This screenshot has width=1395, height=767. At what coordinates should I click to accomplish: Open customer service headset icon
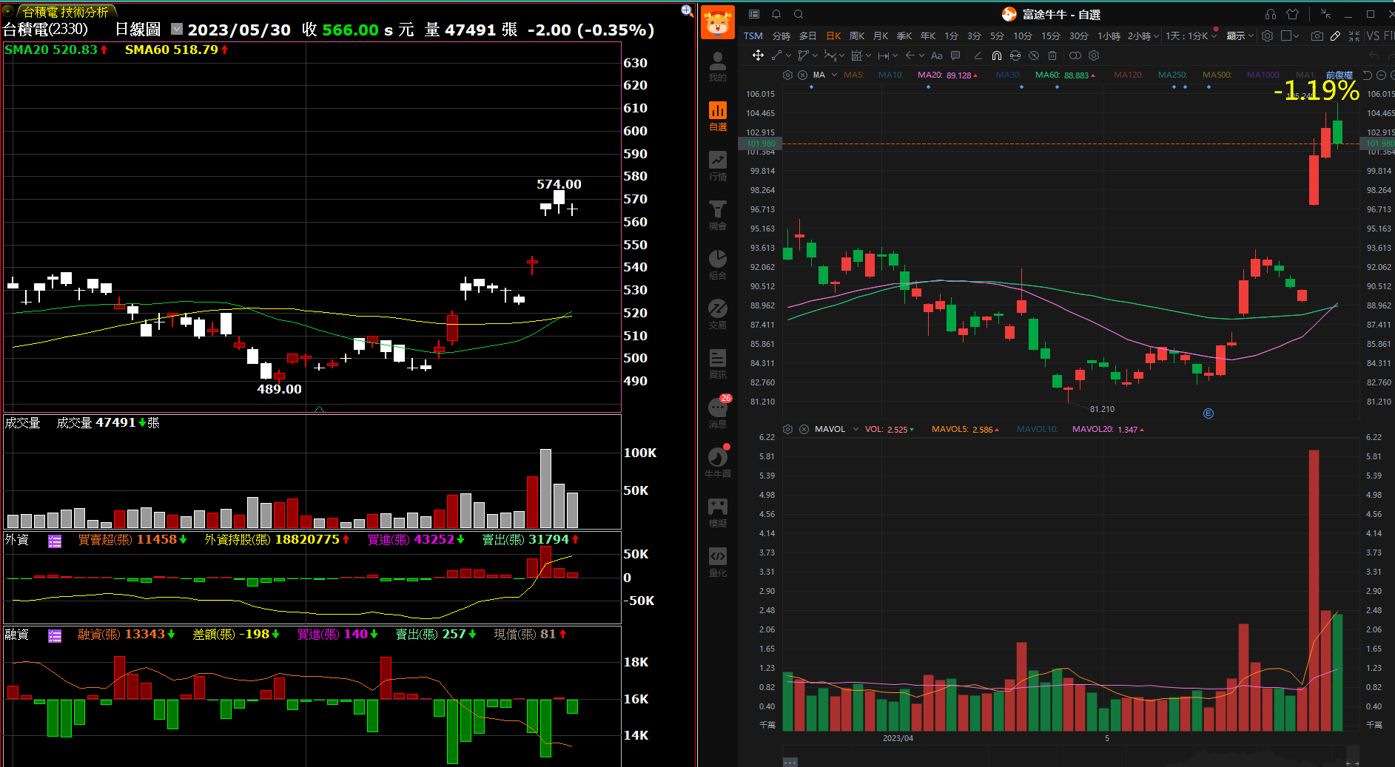point(1271,14)
